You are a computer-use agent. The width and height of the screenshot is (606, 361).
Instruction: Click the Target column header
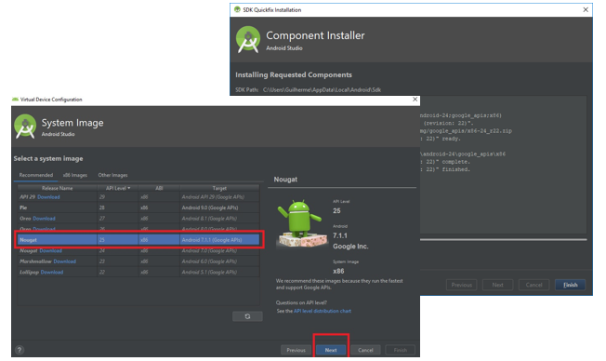click(x=219, y=188)
